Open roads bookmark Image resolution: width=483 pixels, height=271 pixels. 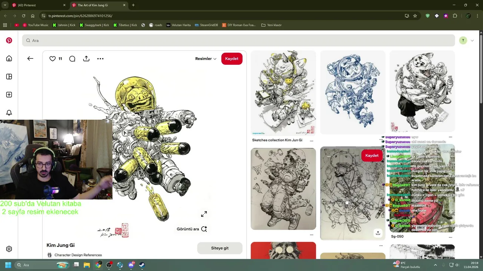pyautogui.click(x=155, y=25)
